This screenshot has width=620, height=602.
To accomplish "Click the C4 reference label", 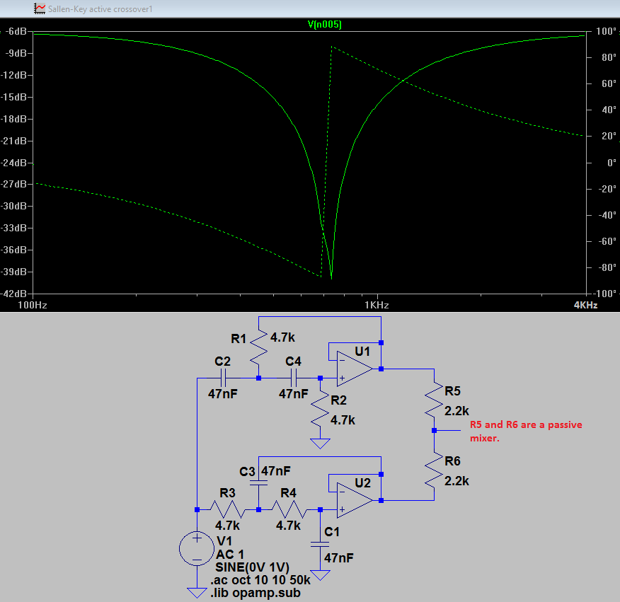I will click(x=293, y=361).
